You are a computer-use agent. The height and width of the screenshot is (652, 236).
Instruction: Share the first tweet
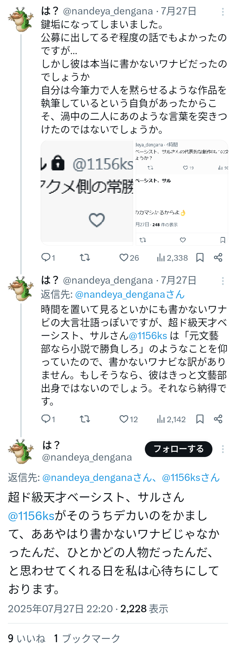point(218,258)
